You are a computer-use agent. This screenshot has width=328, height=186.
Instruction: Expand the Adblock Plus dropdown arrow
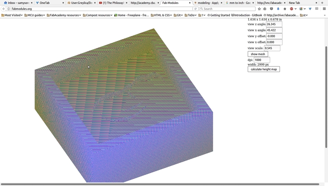pos(295,9)
